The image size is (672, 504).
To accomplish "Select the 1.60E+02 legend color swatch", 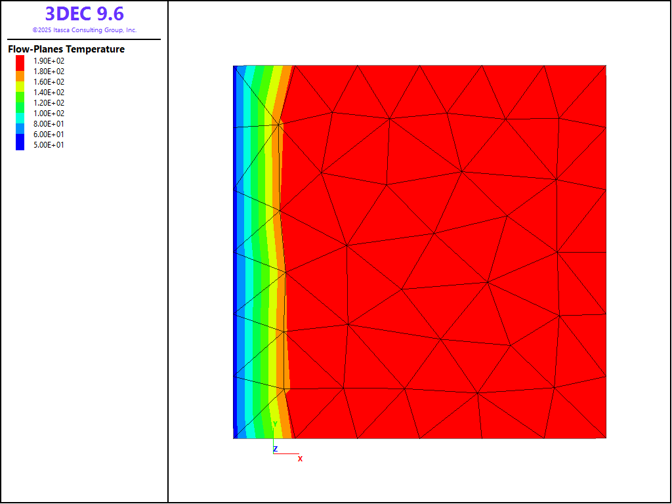I will tap(20, 81).
